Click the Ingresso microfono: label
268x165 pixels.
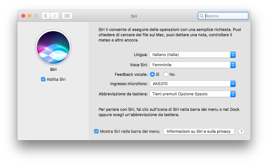tap(129, 84)
